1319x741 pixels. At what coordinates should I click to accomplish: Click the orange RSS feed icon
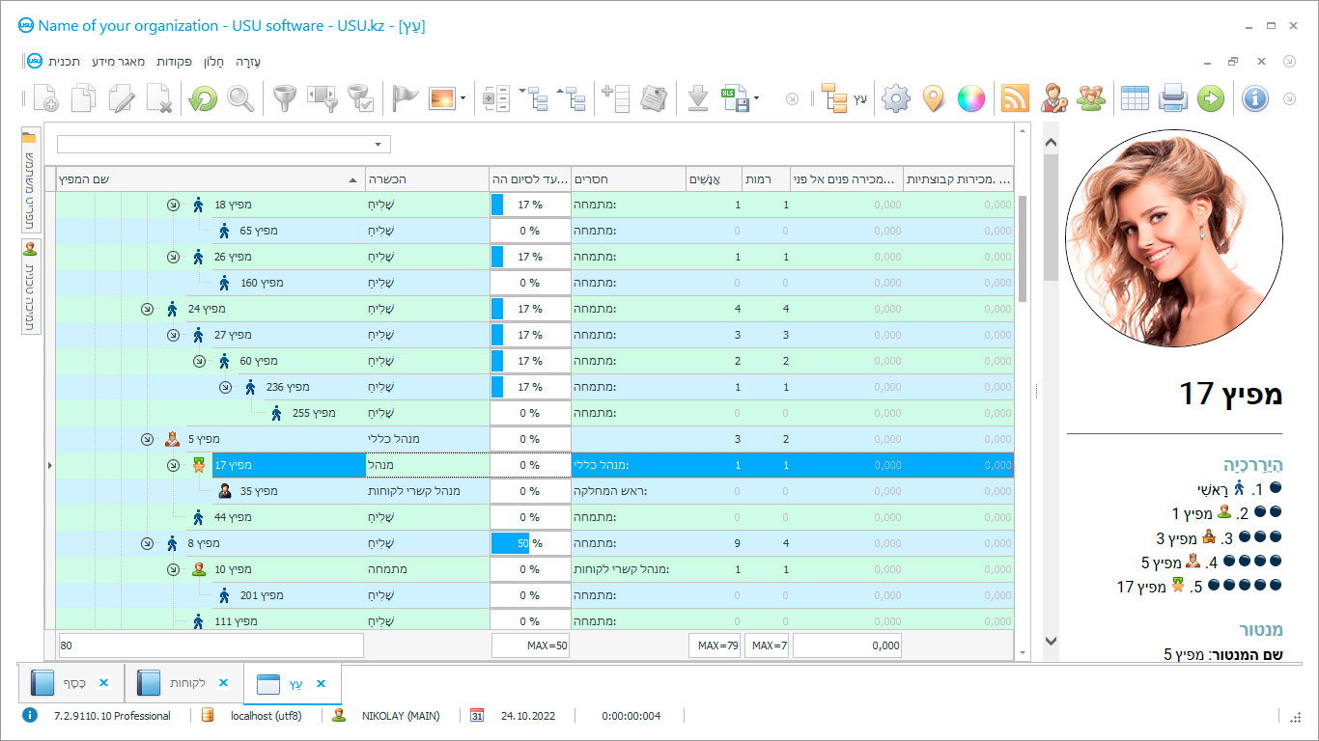[x=1015, y=98]
